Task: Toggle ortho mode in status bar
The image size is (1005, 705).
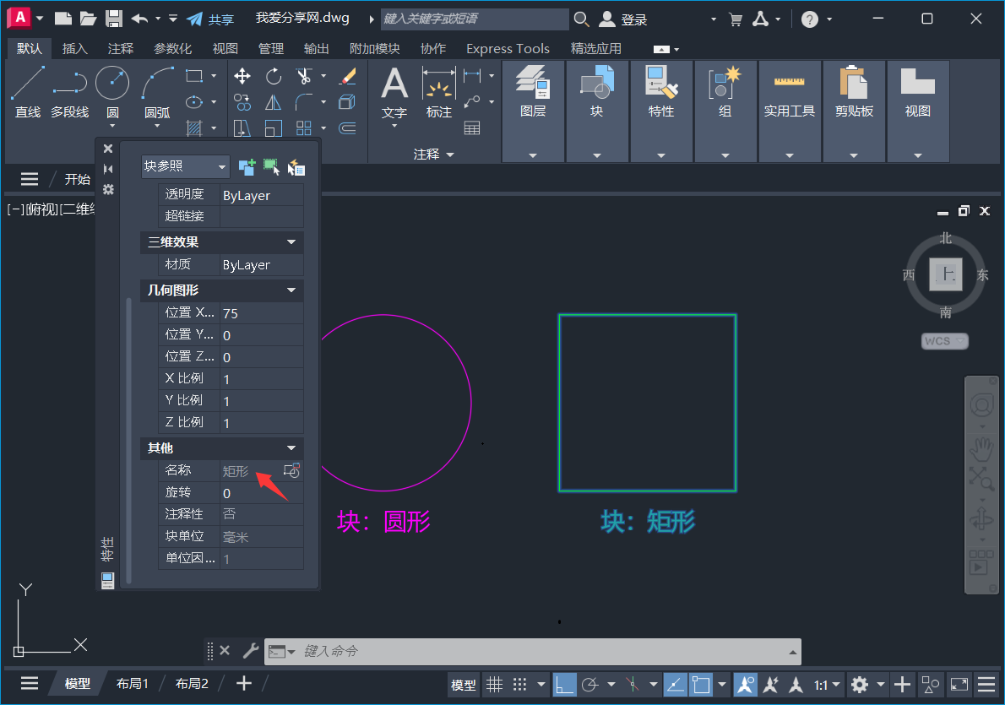Action: point(564,685)
